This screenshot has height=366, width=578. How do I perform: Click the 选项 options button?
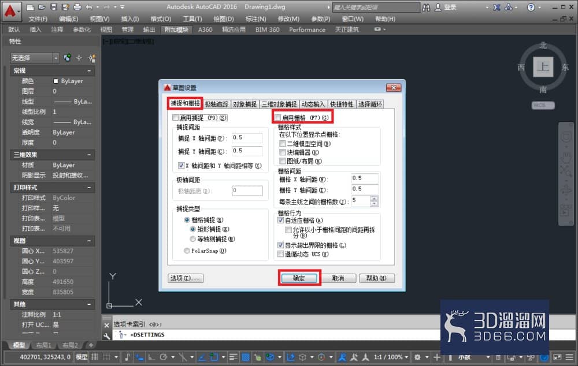pyautogui.click(x=186, y=278)
